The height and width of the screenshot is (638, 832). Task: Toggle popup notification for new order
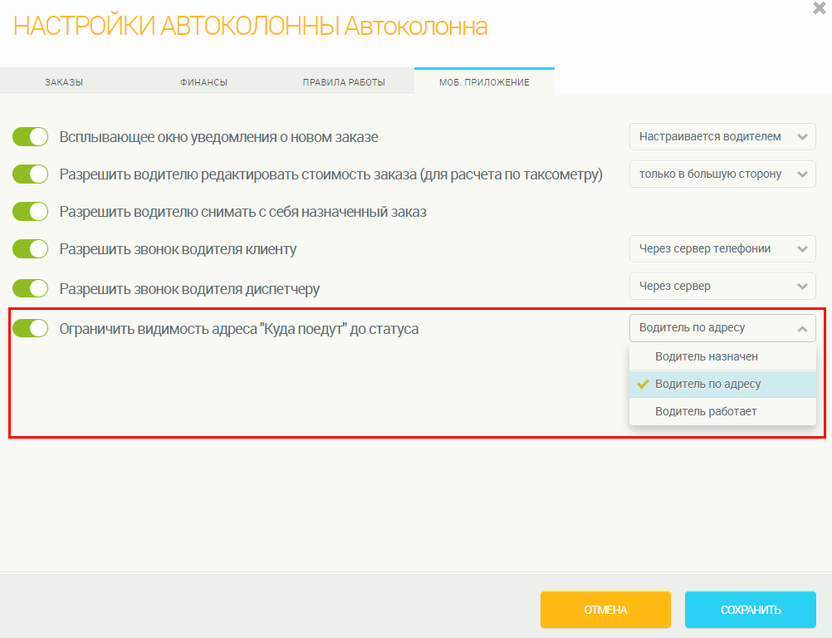pos(31,137)
